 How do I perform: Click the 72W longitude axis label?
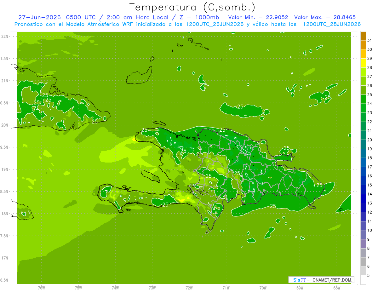(x=189, y=288)
